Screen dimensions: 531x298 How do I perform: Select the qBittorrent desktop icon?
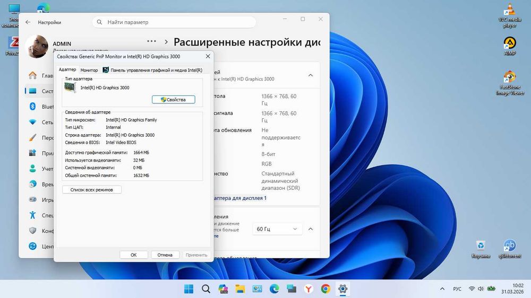tap(510, 249)
